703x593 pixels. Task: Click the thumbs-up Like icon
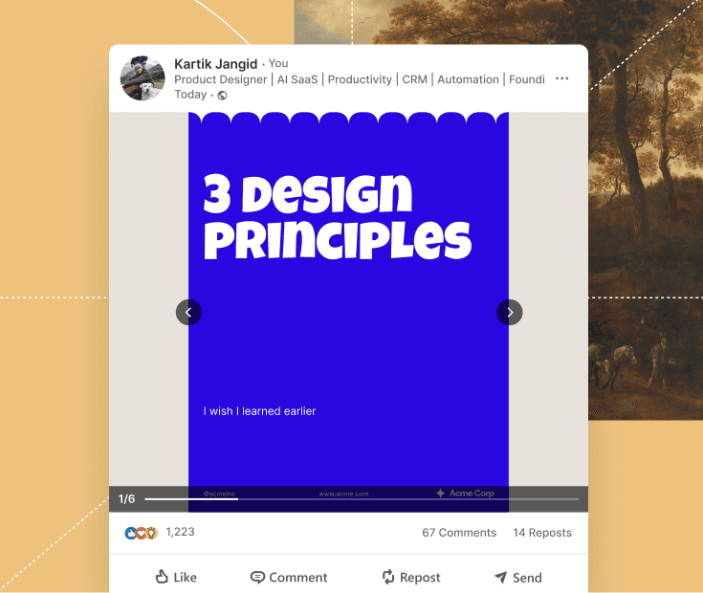pos(162,577)
